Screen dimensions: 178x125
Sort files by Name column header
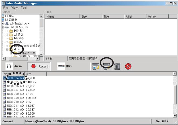(x=63, y=16)
